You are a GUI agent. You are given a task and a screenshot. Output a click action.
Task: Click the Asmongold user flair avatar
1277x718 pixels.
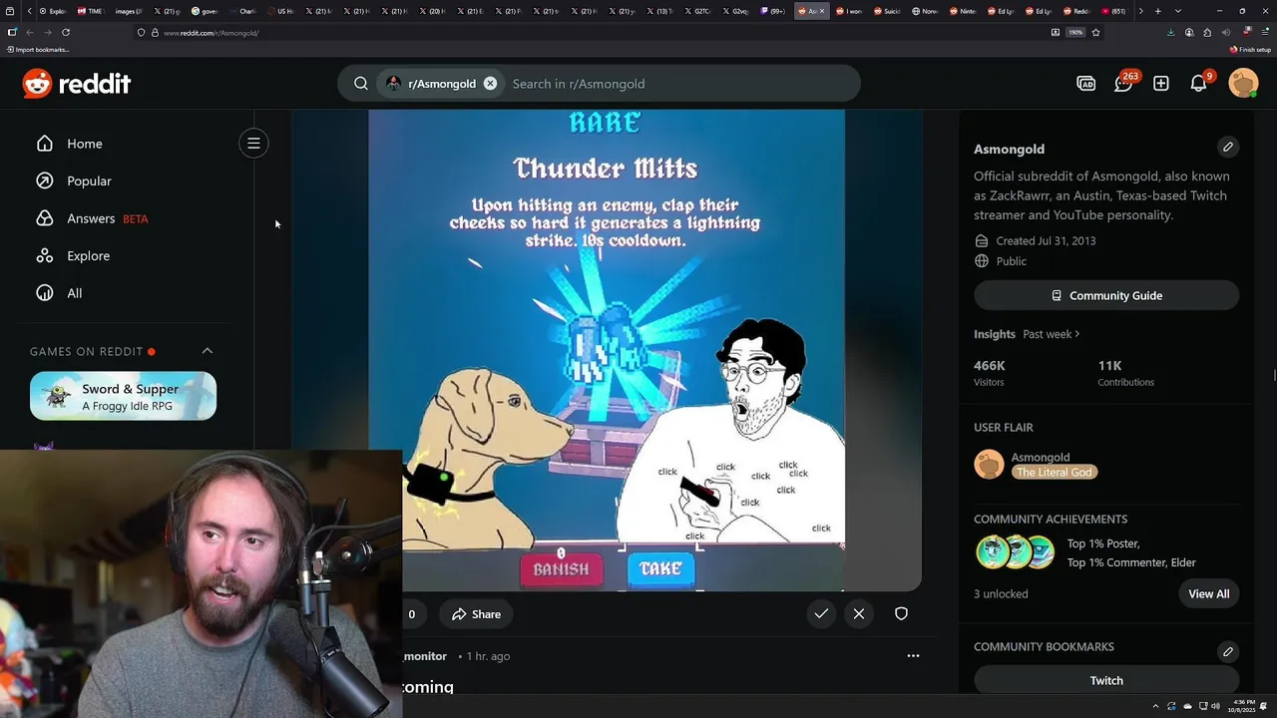point(989,465)
